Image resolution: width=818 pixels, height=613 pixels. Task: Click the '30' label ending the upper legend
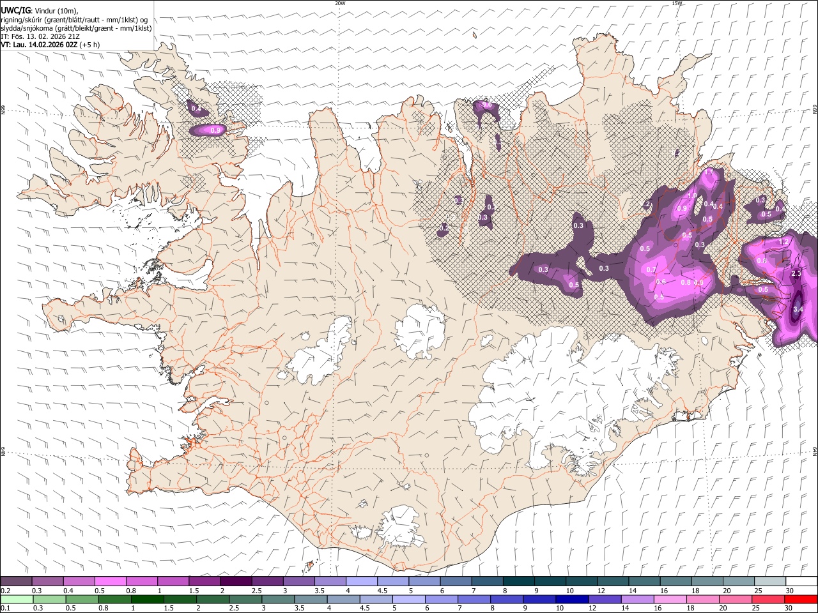(789, 591)
